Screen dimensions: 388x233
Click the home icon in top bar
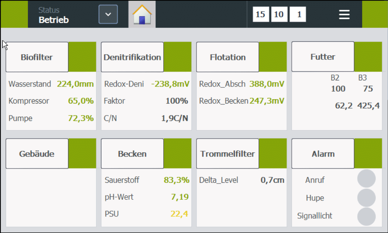click(x=142, y=15)
